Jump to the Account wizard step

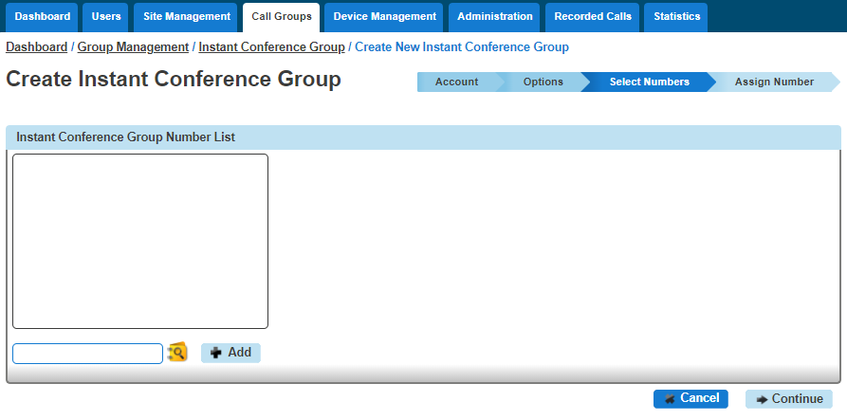click(x=456, y=82)
